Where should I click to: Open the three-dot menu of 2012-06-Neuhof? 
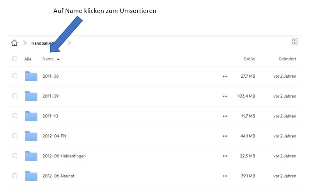click(225, 176)
